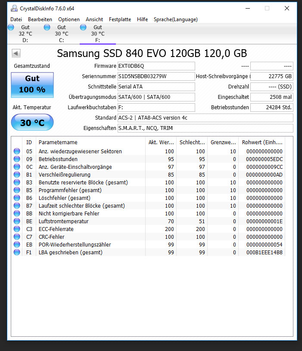Click status orb for ECC-Fehlerrate row
Image resolution: width=302 pixels, height=351 pixels.
(x=17, y=229)
